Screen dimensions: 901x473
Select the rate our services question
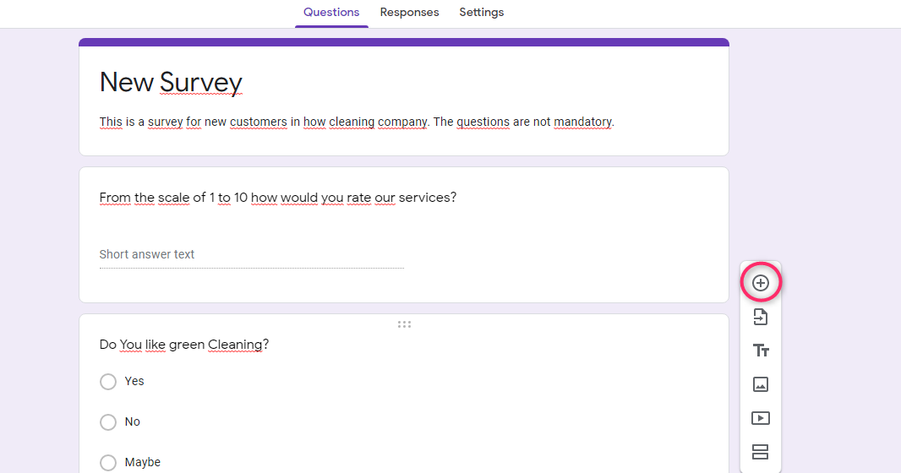(278, 198)
